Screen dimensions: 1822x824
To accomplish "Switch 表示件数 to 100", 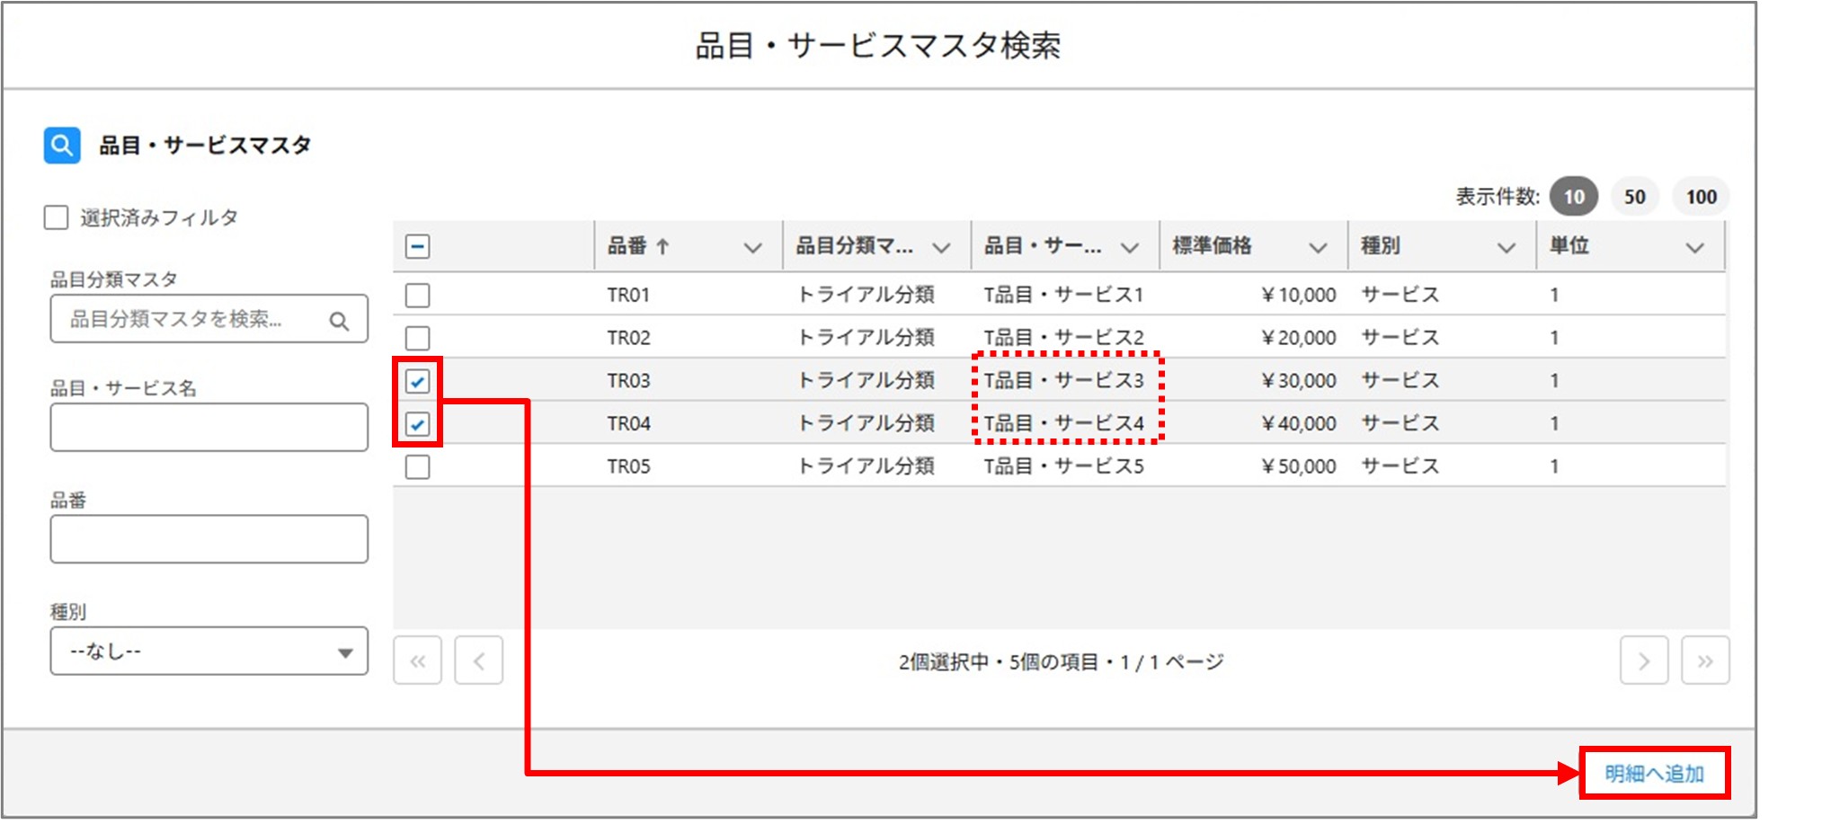I will [1700, 196].
